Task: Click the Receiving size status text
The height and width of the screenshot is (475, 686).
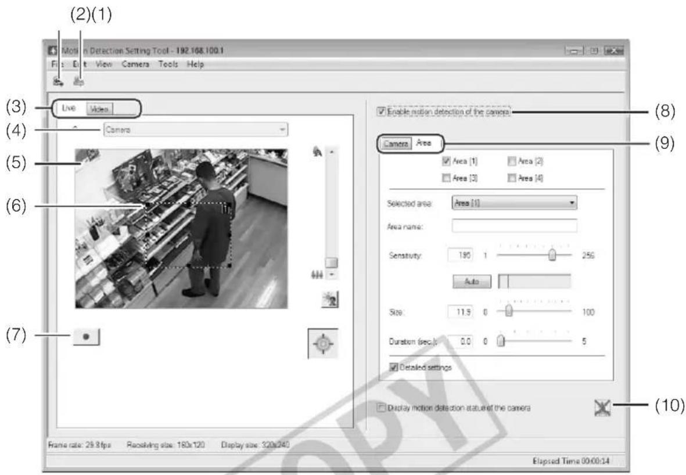Action: 166,445
